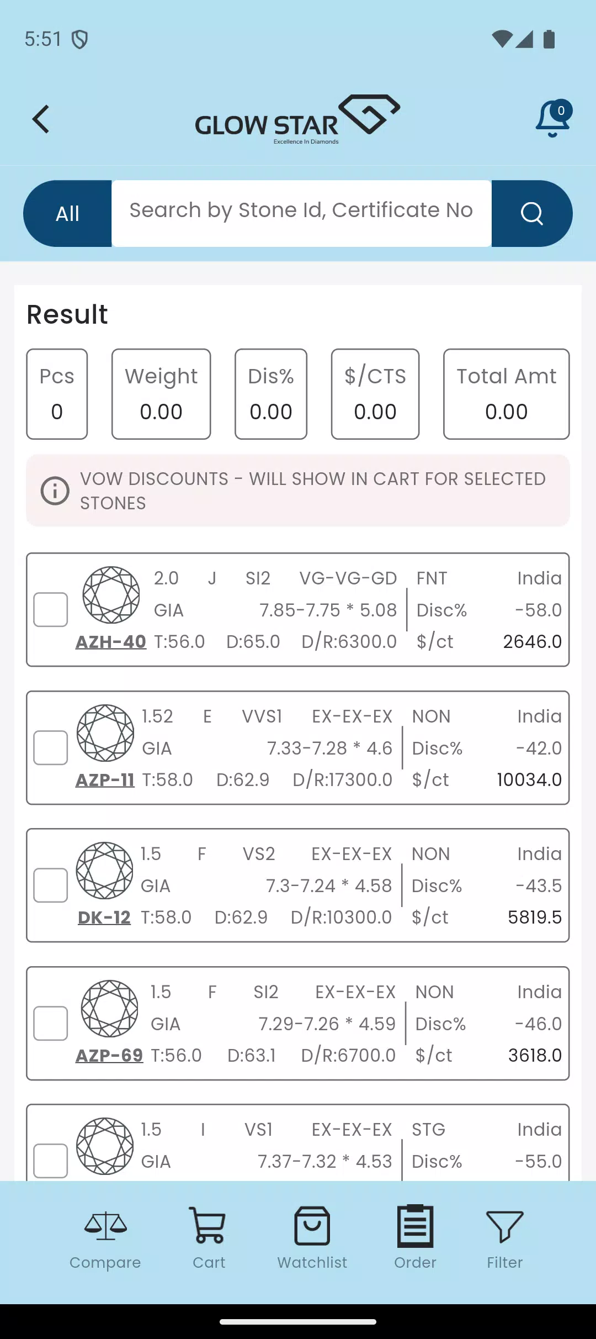Open the Watchlist bag icon
Viewport: 596px width, 1339px height.
(x=312, y=1227)
